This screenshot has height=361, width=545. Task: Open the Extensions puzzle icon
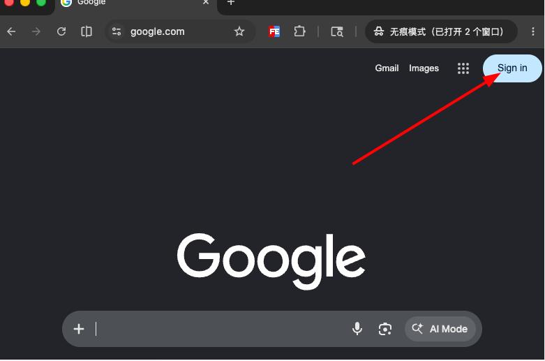click(x=299, y=31)
